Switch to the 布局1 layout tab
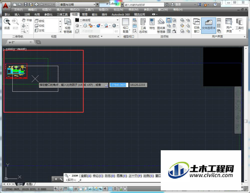Image resolution: width=250 pixels, height=193 pixels. pos(30,184)
